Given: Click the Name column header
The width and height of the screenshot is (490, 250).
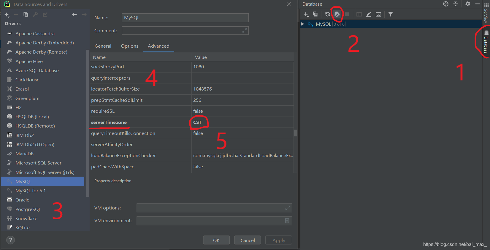Looking at the screenshot, I should click(x=141, y=57).
